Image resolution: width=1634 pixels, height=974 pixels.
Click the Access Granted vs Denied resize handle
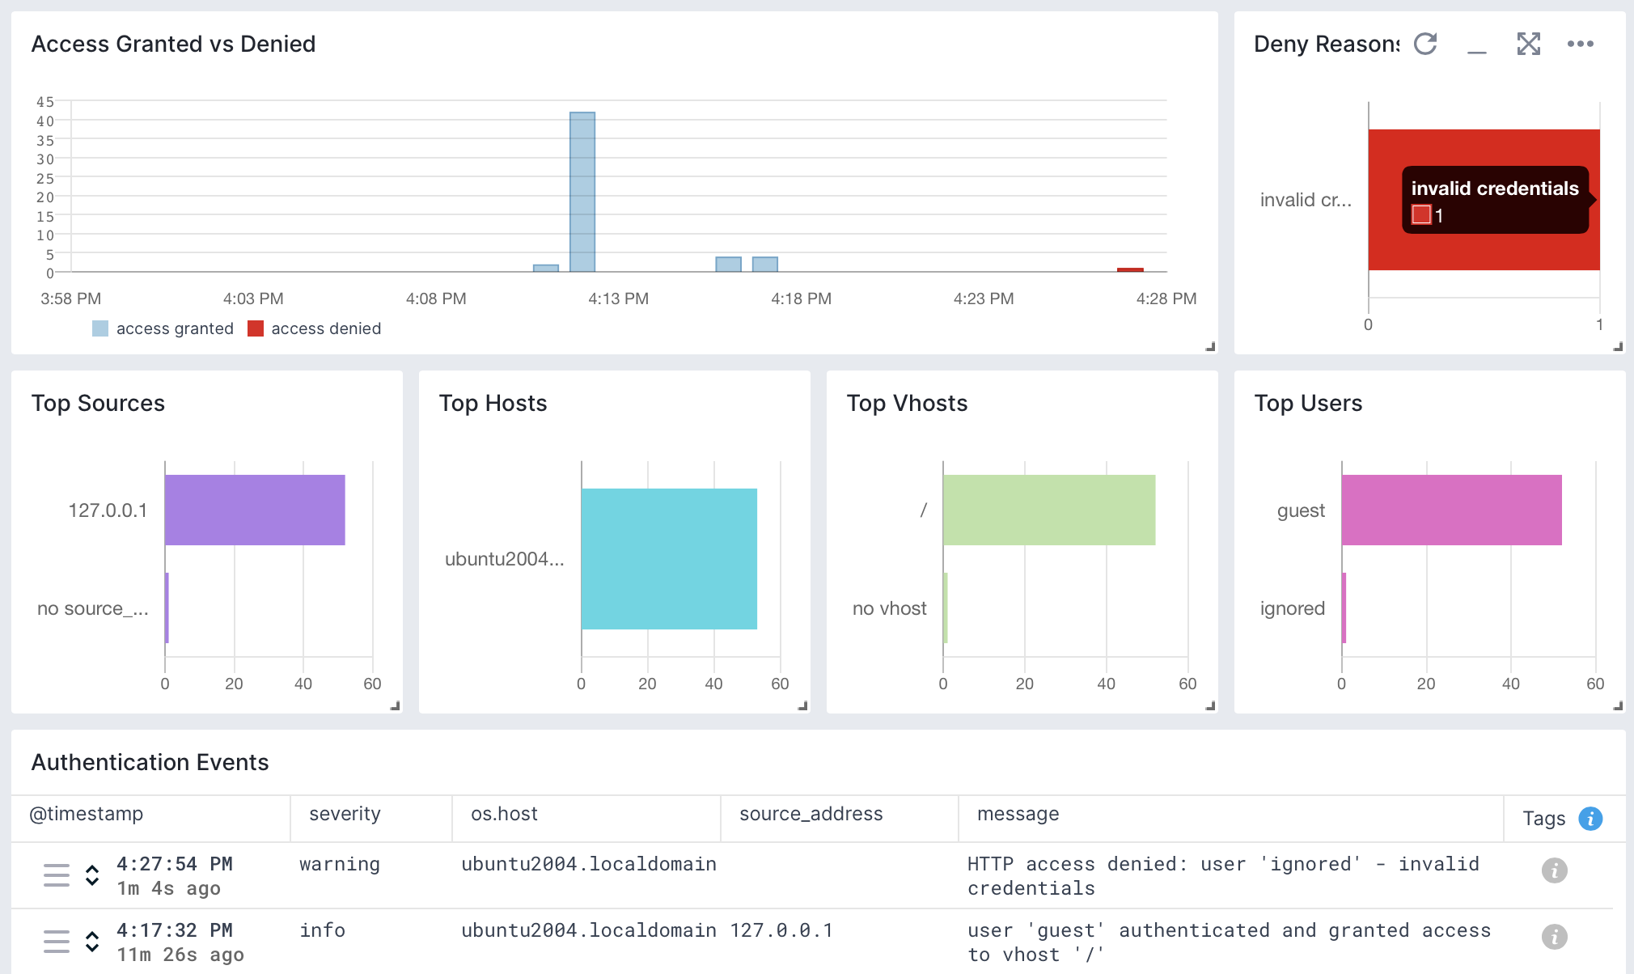(x=1210, y=346)
